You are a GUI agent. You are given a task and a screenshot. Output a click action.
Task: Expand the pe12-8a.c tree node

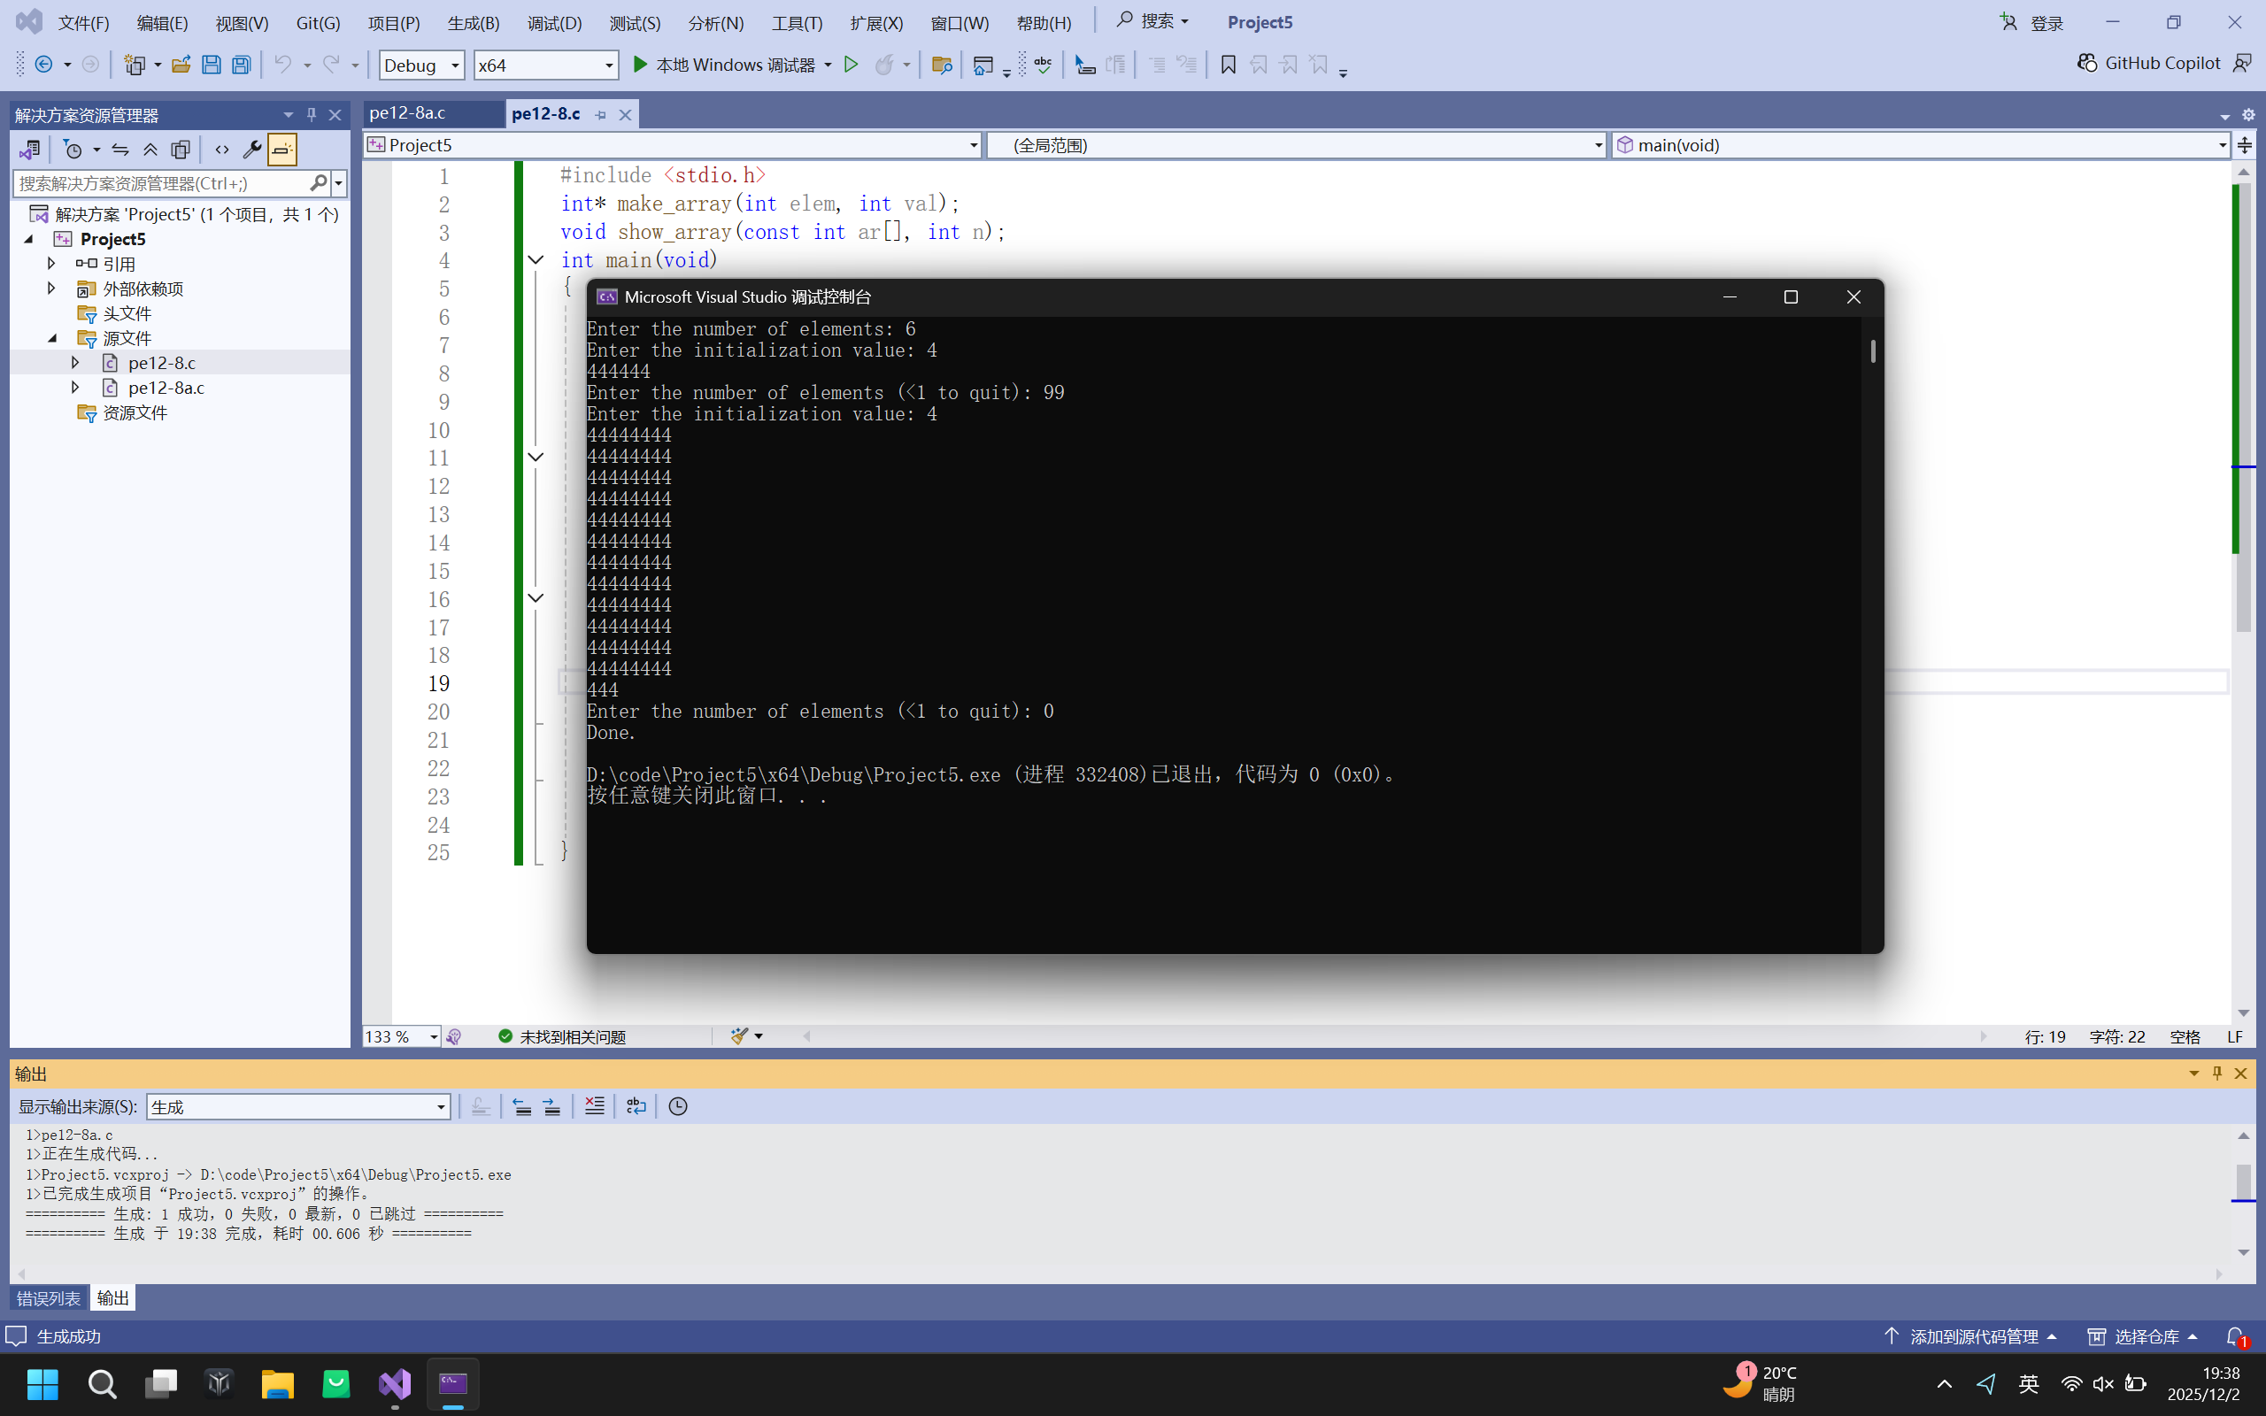[x=75, y=387]
